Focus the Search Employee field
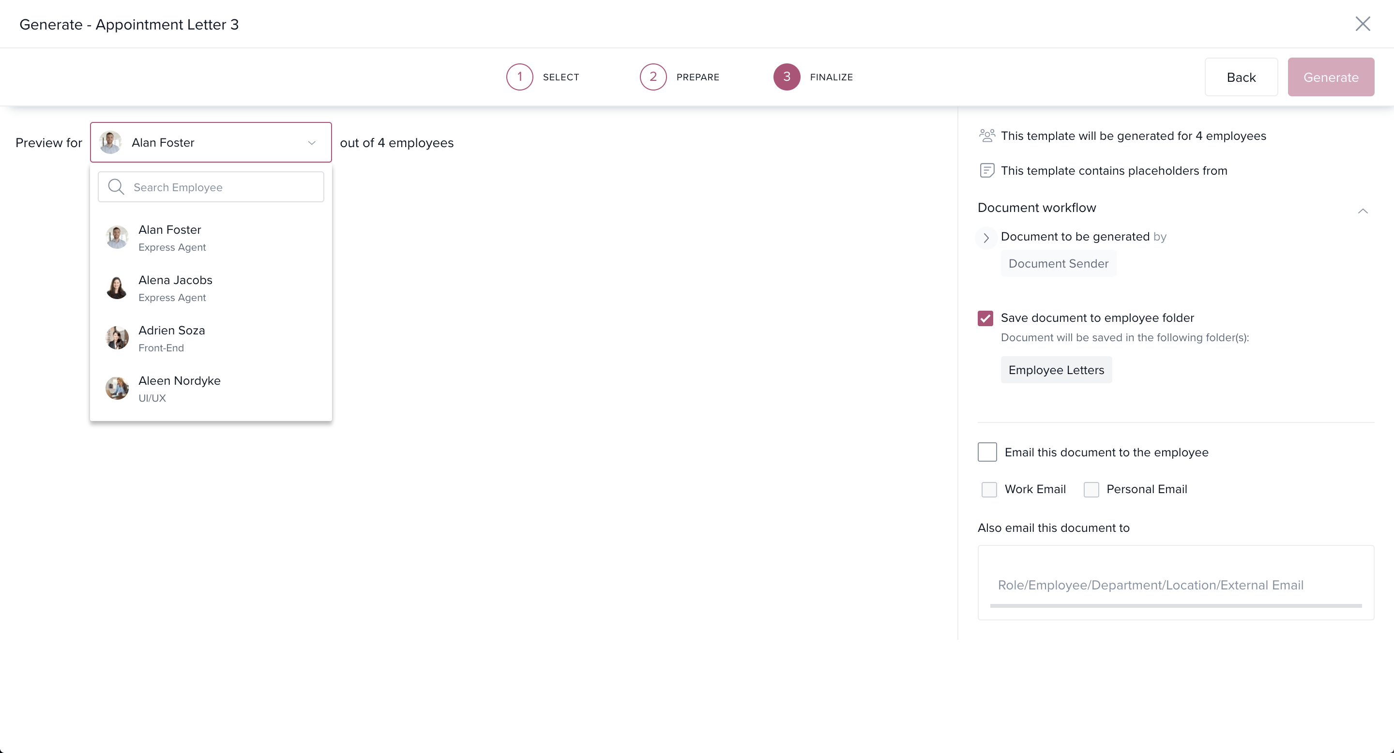The image size is (1394, 753). [222, 187]
